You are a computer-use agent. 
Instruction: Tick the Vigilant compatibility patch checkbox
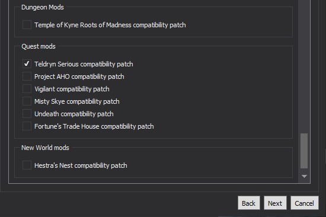pyautogui.click(x=27, y=89)
